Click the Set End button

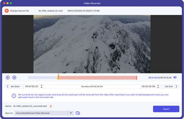tap(170, 86)
